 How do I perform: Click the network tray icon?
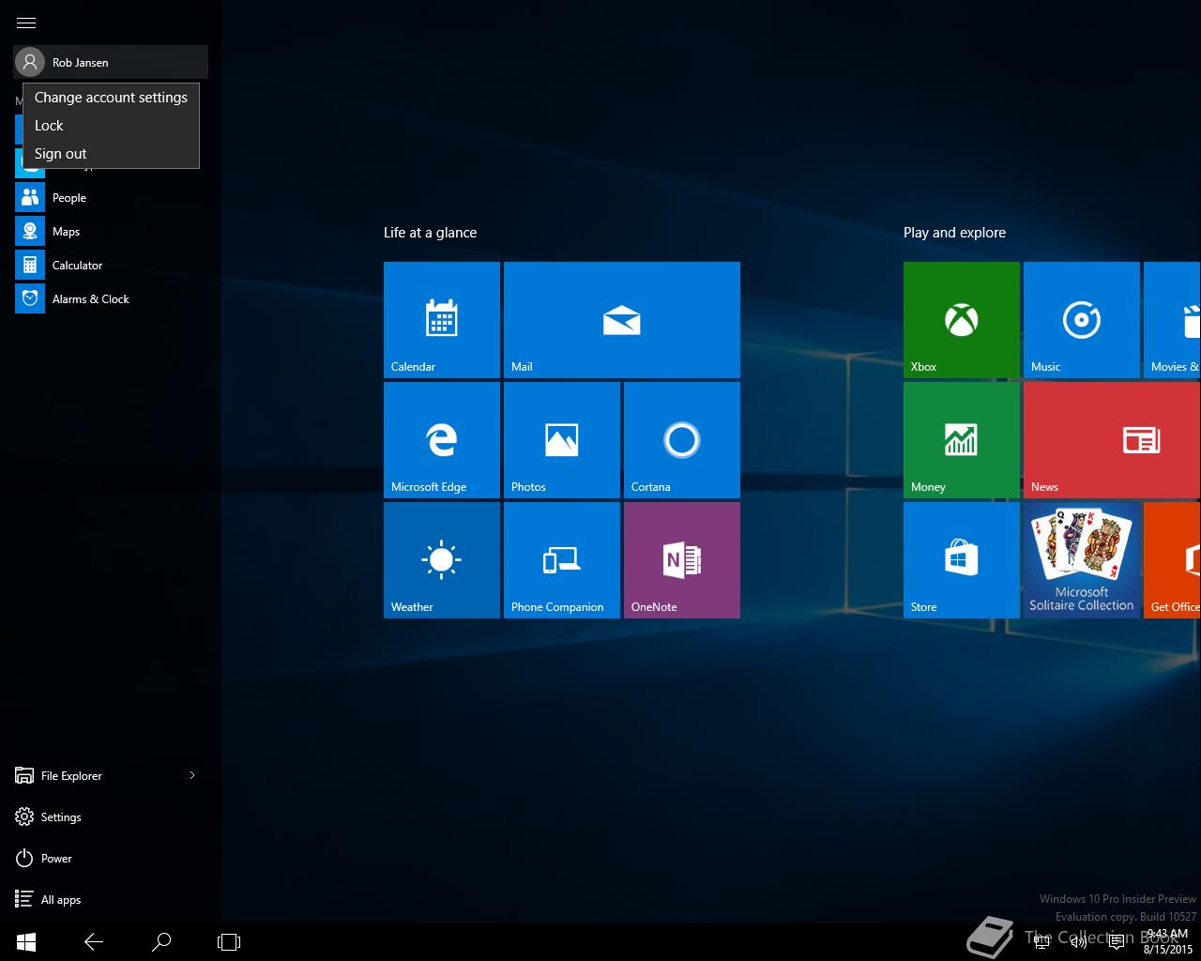[1041, 942]
